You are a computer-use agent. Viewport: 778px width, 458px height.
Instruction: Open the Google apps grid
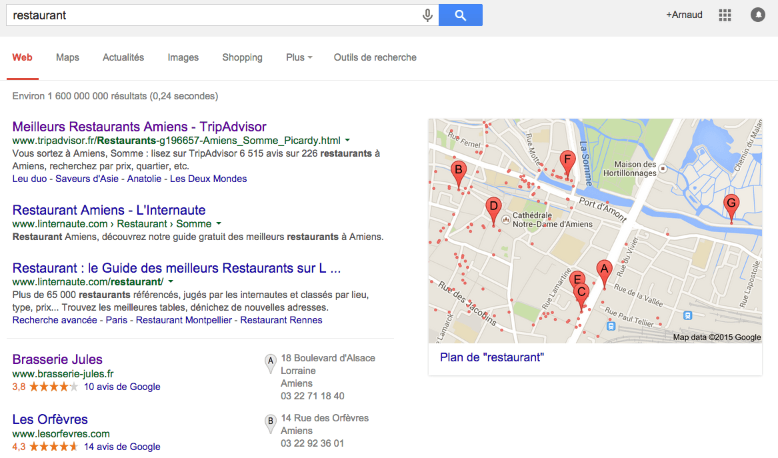coord(725,15)
